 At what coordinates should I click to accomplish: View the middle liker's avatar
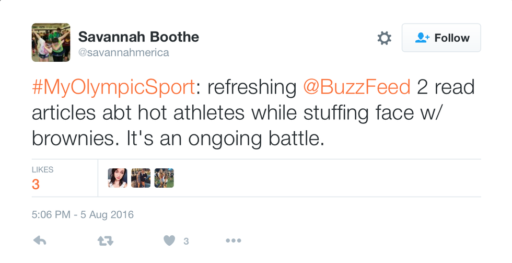click(x=141, y=178)
